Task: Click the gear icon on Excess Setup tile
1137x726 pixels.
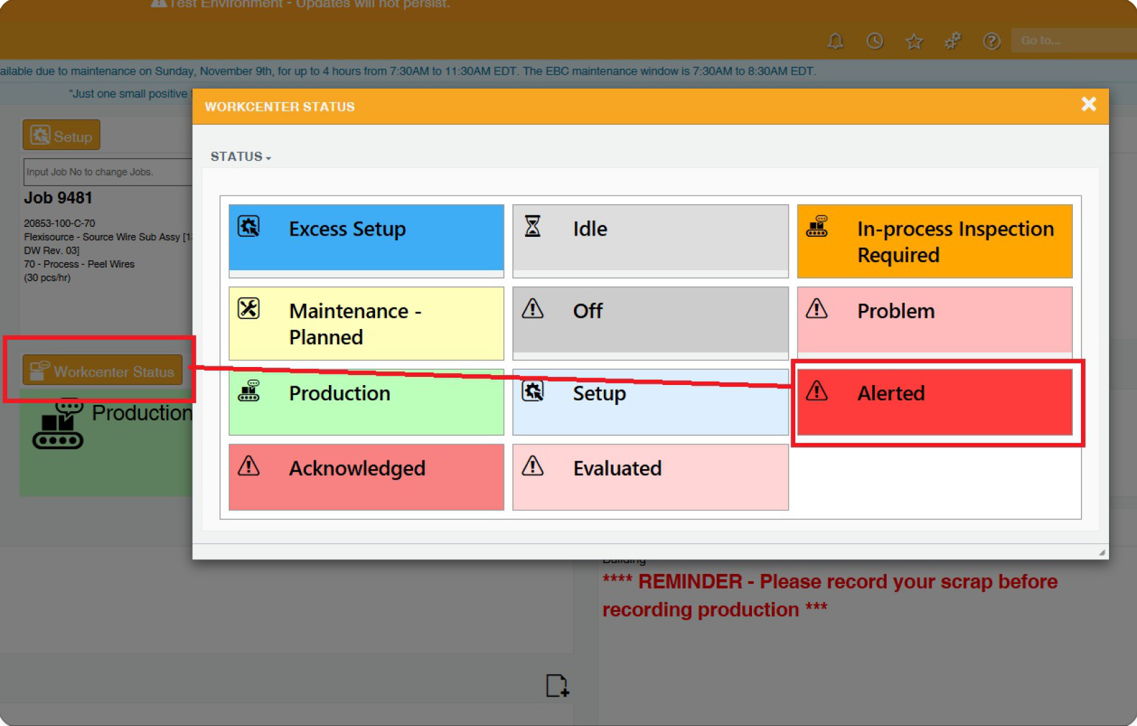Action: click(249, 226)
